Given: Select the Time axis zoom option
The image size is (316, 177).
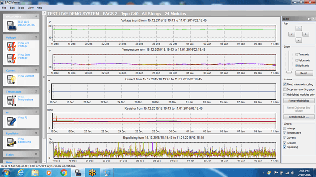Looking at the screenshot, I should 297,54.
